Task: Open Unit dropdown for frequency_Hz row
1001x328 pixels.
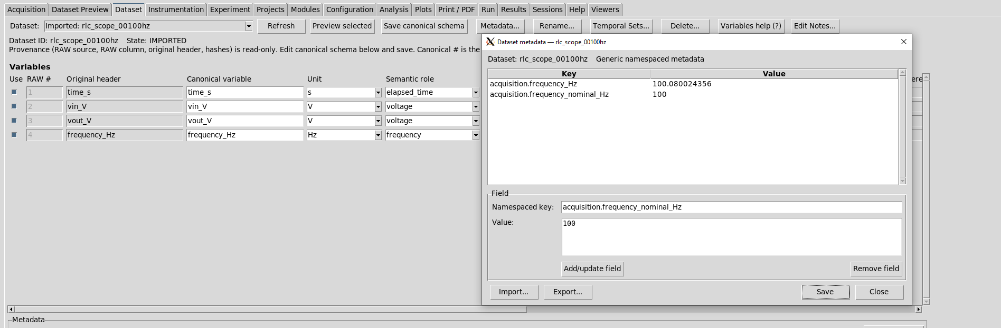Action: coord(378,135)
